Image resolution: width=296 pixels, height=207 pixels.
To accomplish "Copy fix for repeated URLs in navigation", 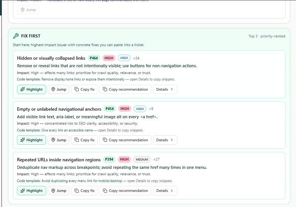I will [84, 191].
